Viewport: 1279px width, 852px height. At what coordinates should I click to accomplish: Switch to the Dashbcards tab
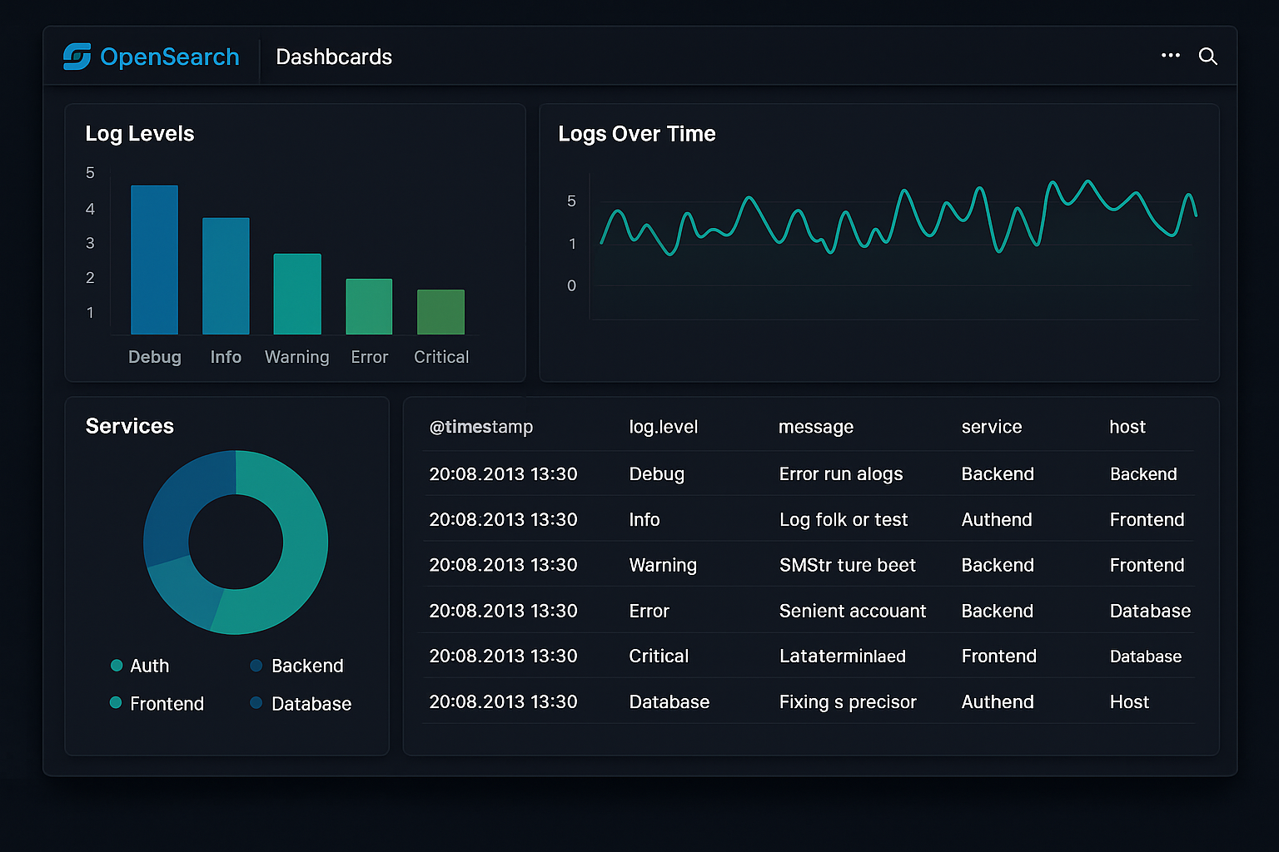tap(333, 57)
